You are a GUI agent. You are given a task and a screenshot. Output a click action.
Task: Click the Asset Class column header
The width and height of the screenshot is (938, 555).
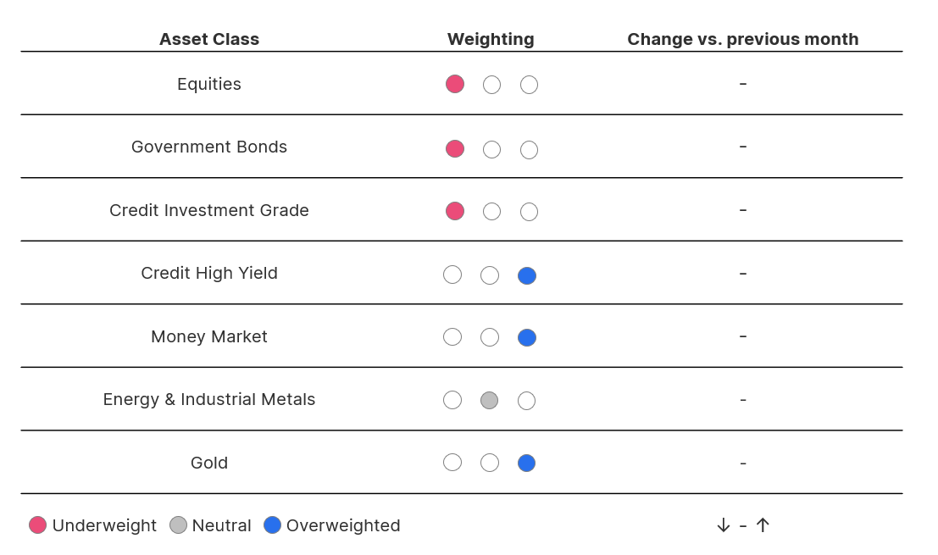(x=209, y=39)
